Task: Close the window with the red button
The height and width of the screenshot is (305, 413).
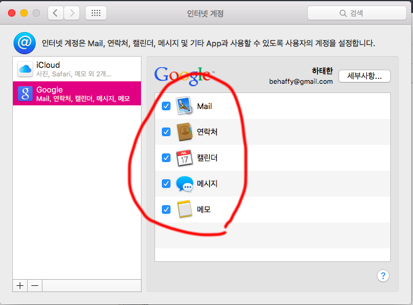Action: tap(12, 13)
